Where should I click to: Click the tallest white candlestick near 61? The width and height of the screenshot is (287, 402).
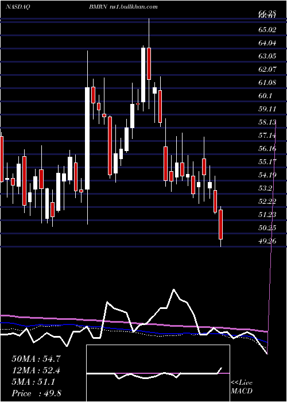coord(87,138)
